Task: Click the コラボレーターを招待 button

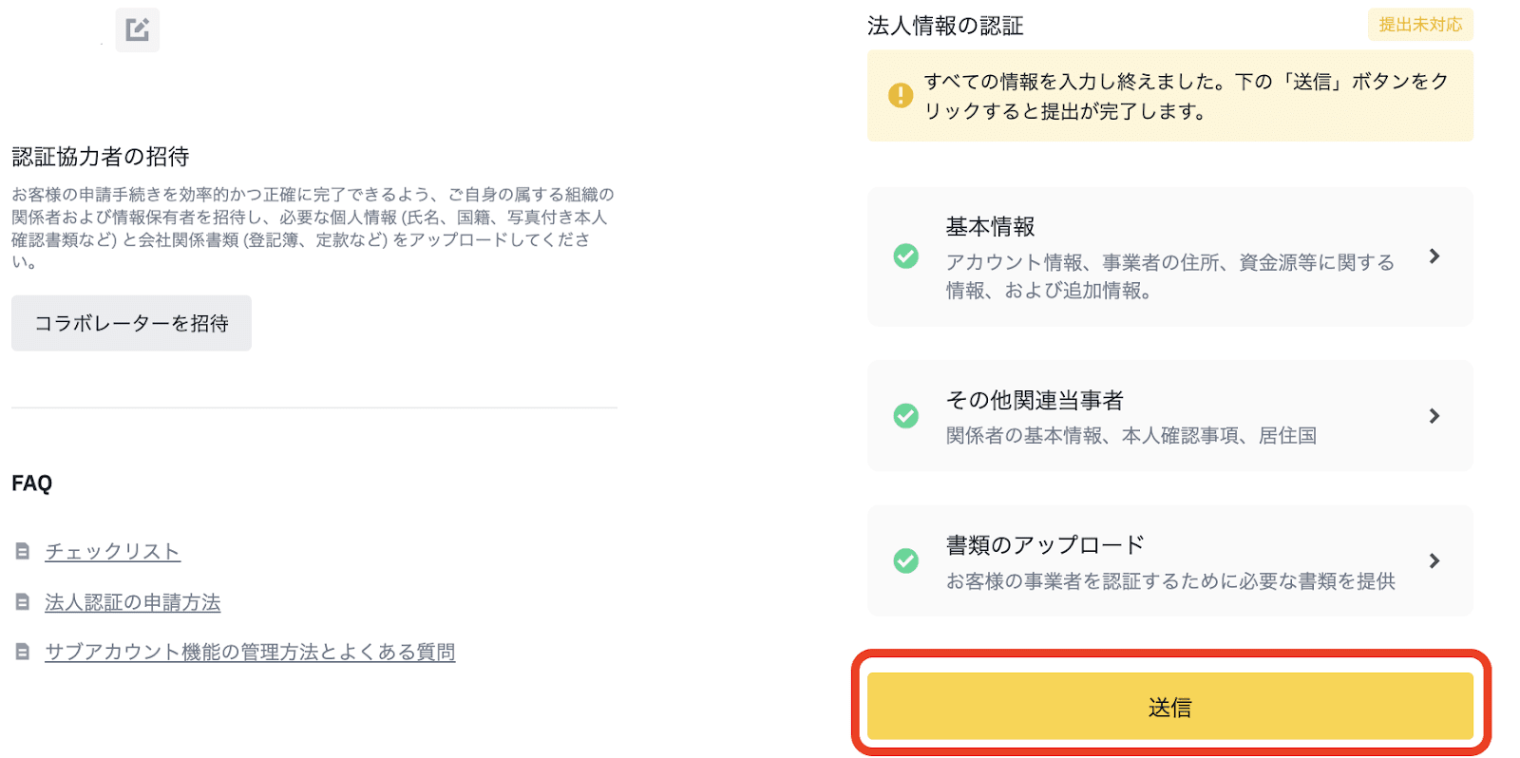Action: click(131, 323)
